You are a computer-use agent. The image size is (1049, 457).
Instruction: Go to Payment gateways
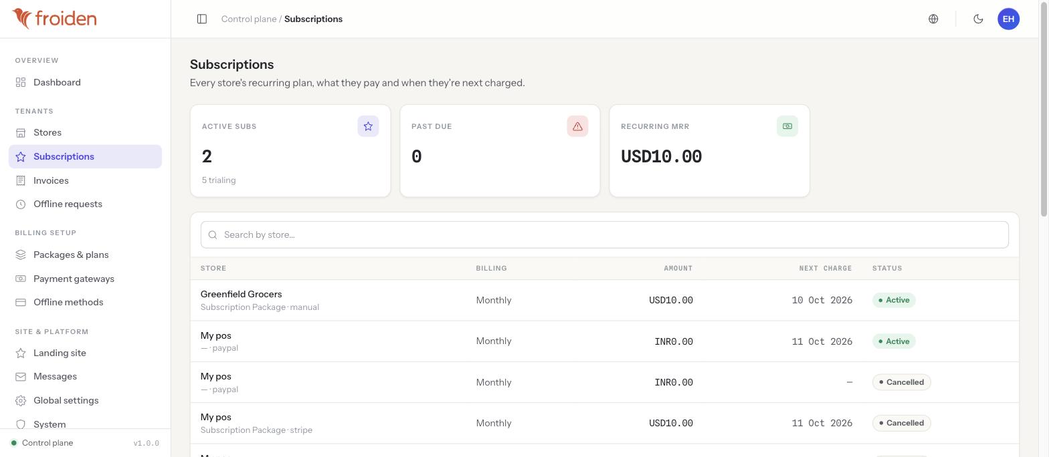(x=85, y=279)
